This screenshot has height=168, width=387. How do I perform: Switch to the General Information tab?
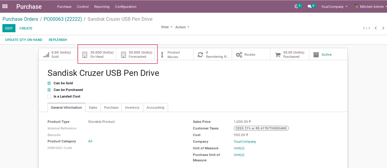(x=66, y=107)
